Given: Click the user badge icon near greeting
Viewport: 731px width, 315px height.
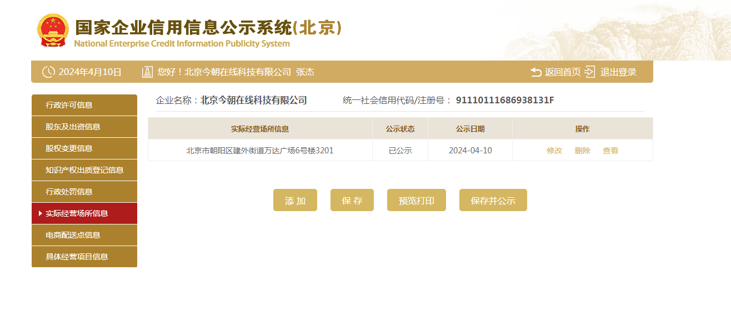Looking at the screenshot, I should pos(147,72).
